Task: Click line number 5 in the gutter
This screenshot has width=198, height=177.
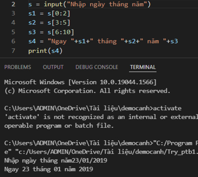Action: click(x=13, y=32)
